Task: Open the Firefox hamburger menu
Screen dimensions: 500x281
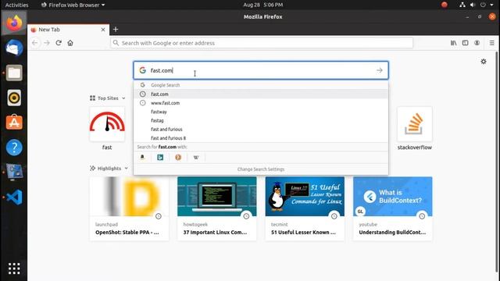Action: 491,43
